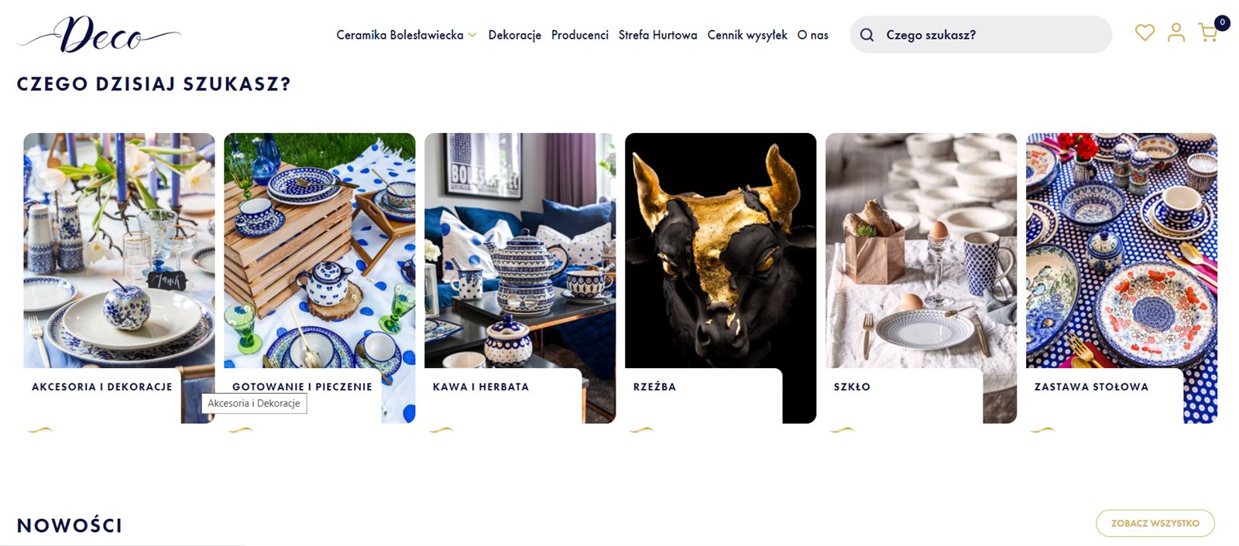Go to Strefa Hurtowa page

tap(657, 35)
